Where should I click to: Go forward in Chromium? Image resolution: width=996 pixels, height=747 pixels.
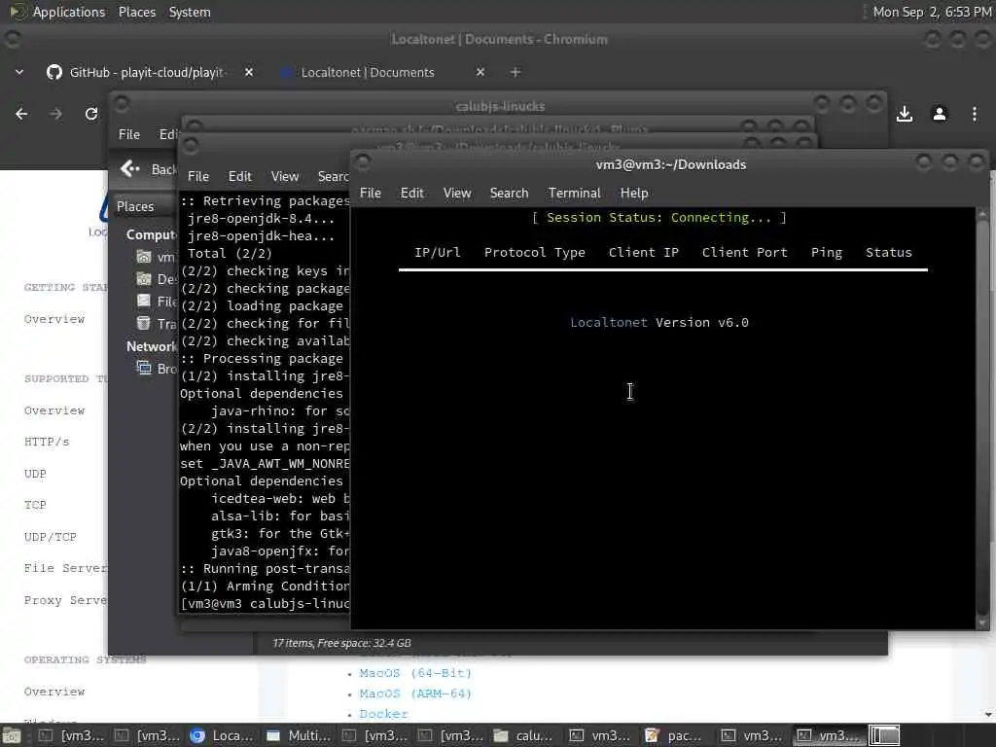(x=55, y=114)
